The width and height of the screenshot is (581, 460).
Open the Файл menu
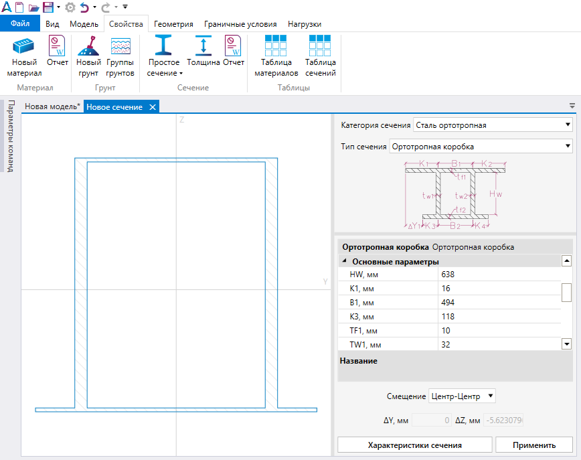tap(20, 23)
